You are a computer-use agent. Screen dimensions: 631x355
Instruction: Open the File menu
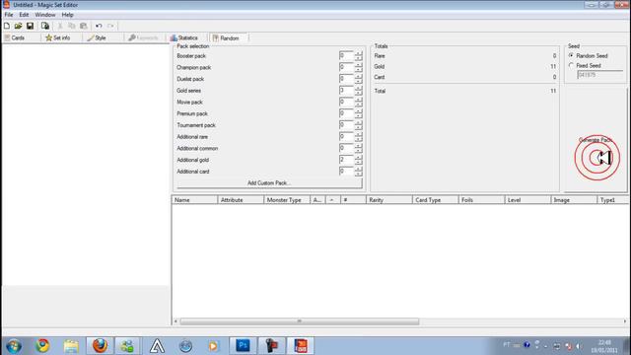[x=9, y=15]
